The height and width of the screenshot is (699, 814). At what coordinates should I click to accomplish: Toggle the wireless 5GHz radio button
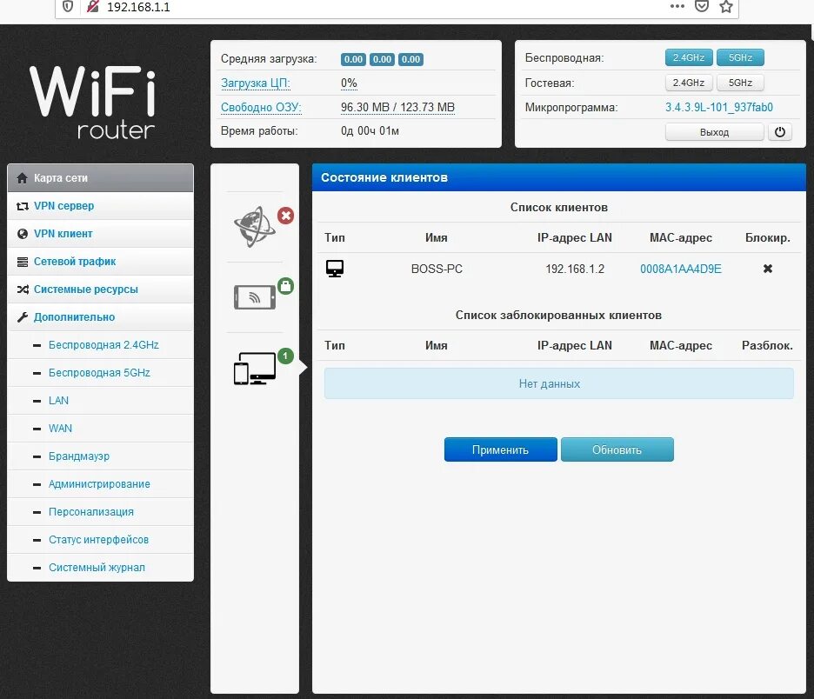point(740,57)
